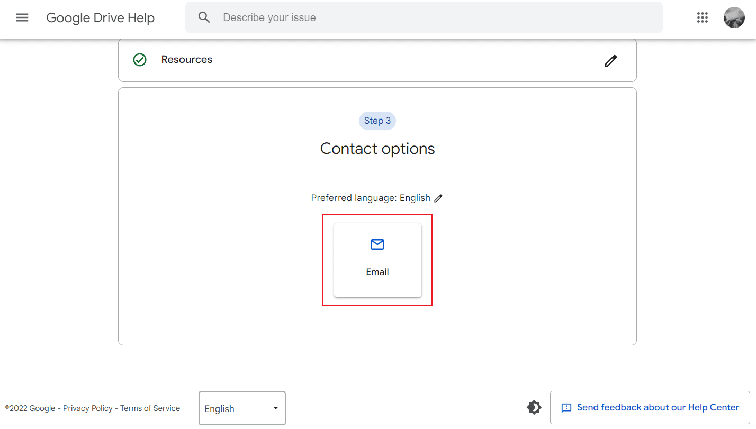The image size is (756, 429).
Task: Click the green Resources checkmark icon
Action: tap(140, 60)
